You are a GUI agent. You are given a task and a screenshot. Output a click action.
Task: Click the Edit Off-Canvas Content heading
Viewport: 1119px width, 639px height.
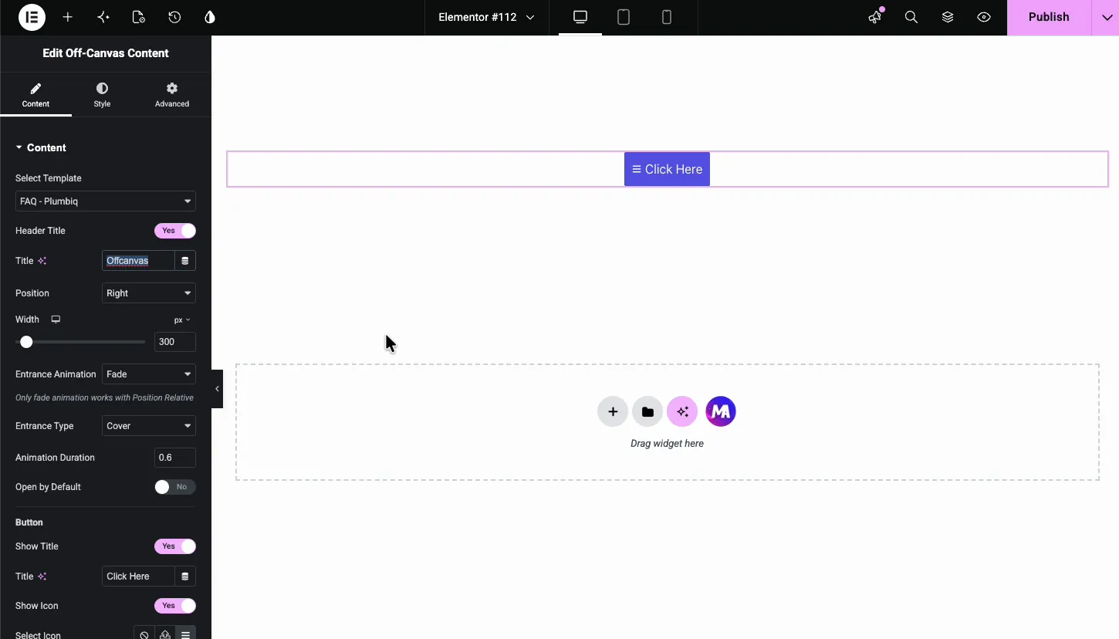(x=106, y=53)
